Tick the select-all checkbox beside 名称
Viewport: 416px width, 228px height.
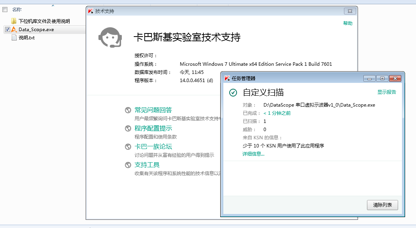coord(5,10)
